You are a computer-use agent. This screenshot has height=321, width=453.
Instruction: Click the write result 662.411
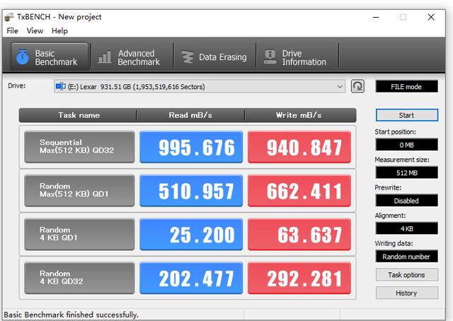pyautogui.click(x=299, y=190)
